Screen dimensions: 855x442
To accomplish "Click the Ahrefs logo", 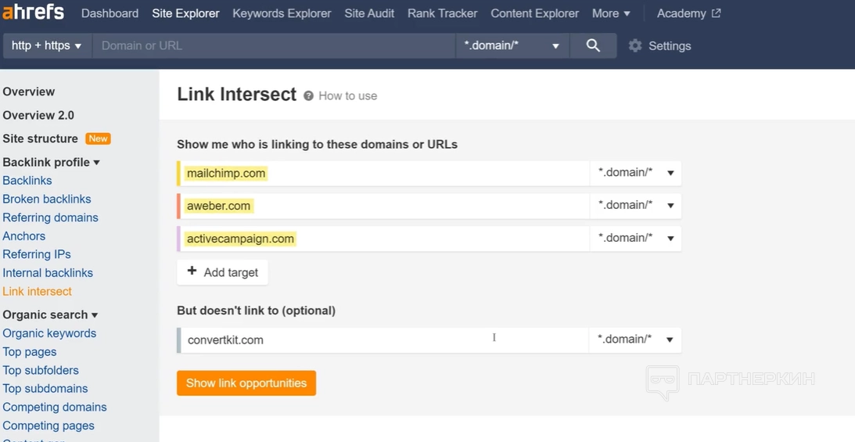I will tap(33, 13).
